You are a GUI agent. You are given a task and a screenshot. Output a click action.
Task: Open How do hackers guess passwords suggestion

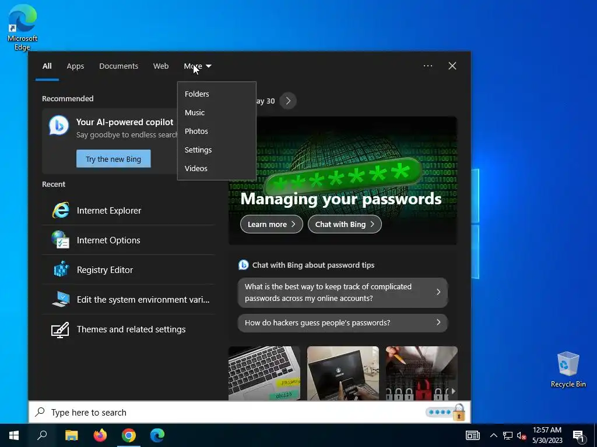[x=343, y=322]
